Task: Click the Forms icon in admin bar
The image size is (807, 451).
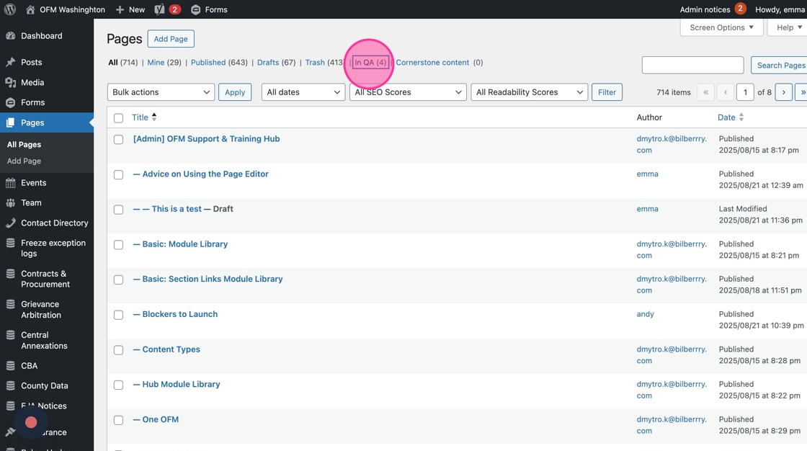Action: pos(195,9)
